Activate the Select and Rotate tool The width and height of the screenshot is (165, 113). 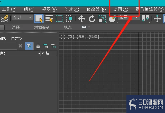(x=92, y=19)
